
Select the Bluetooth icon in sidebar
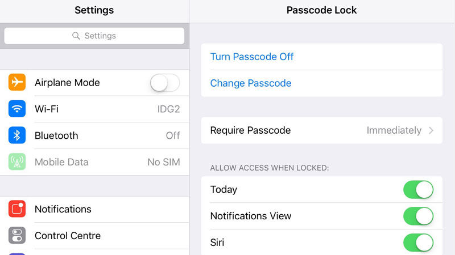[17, 135]
